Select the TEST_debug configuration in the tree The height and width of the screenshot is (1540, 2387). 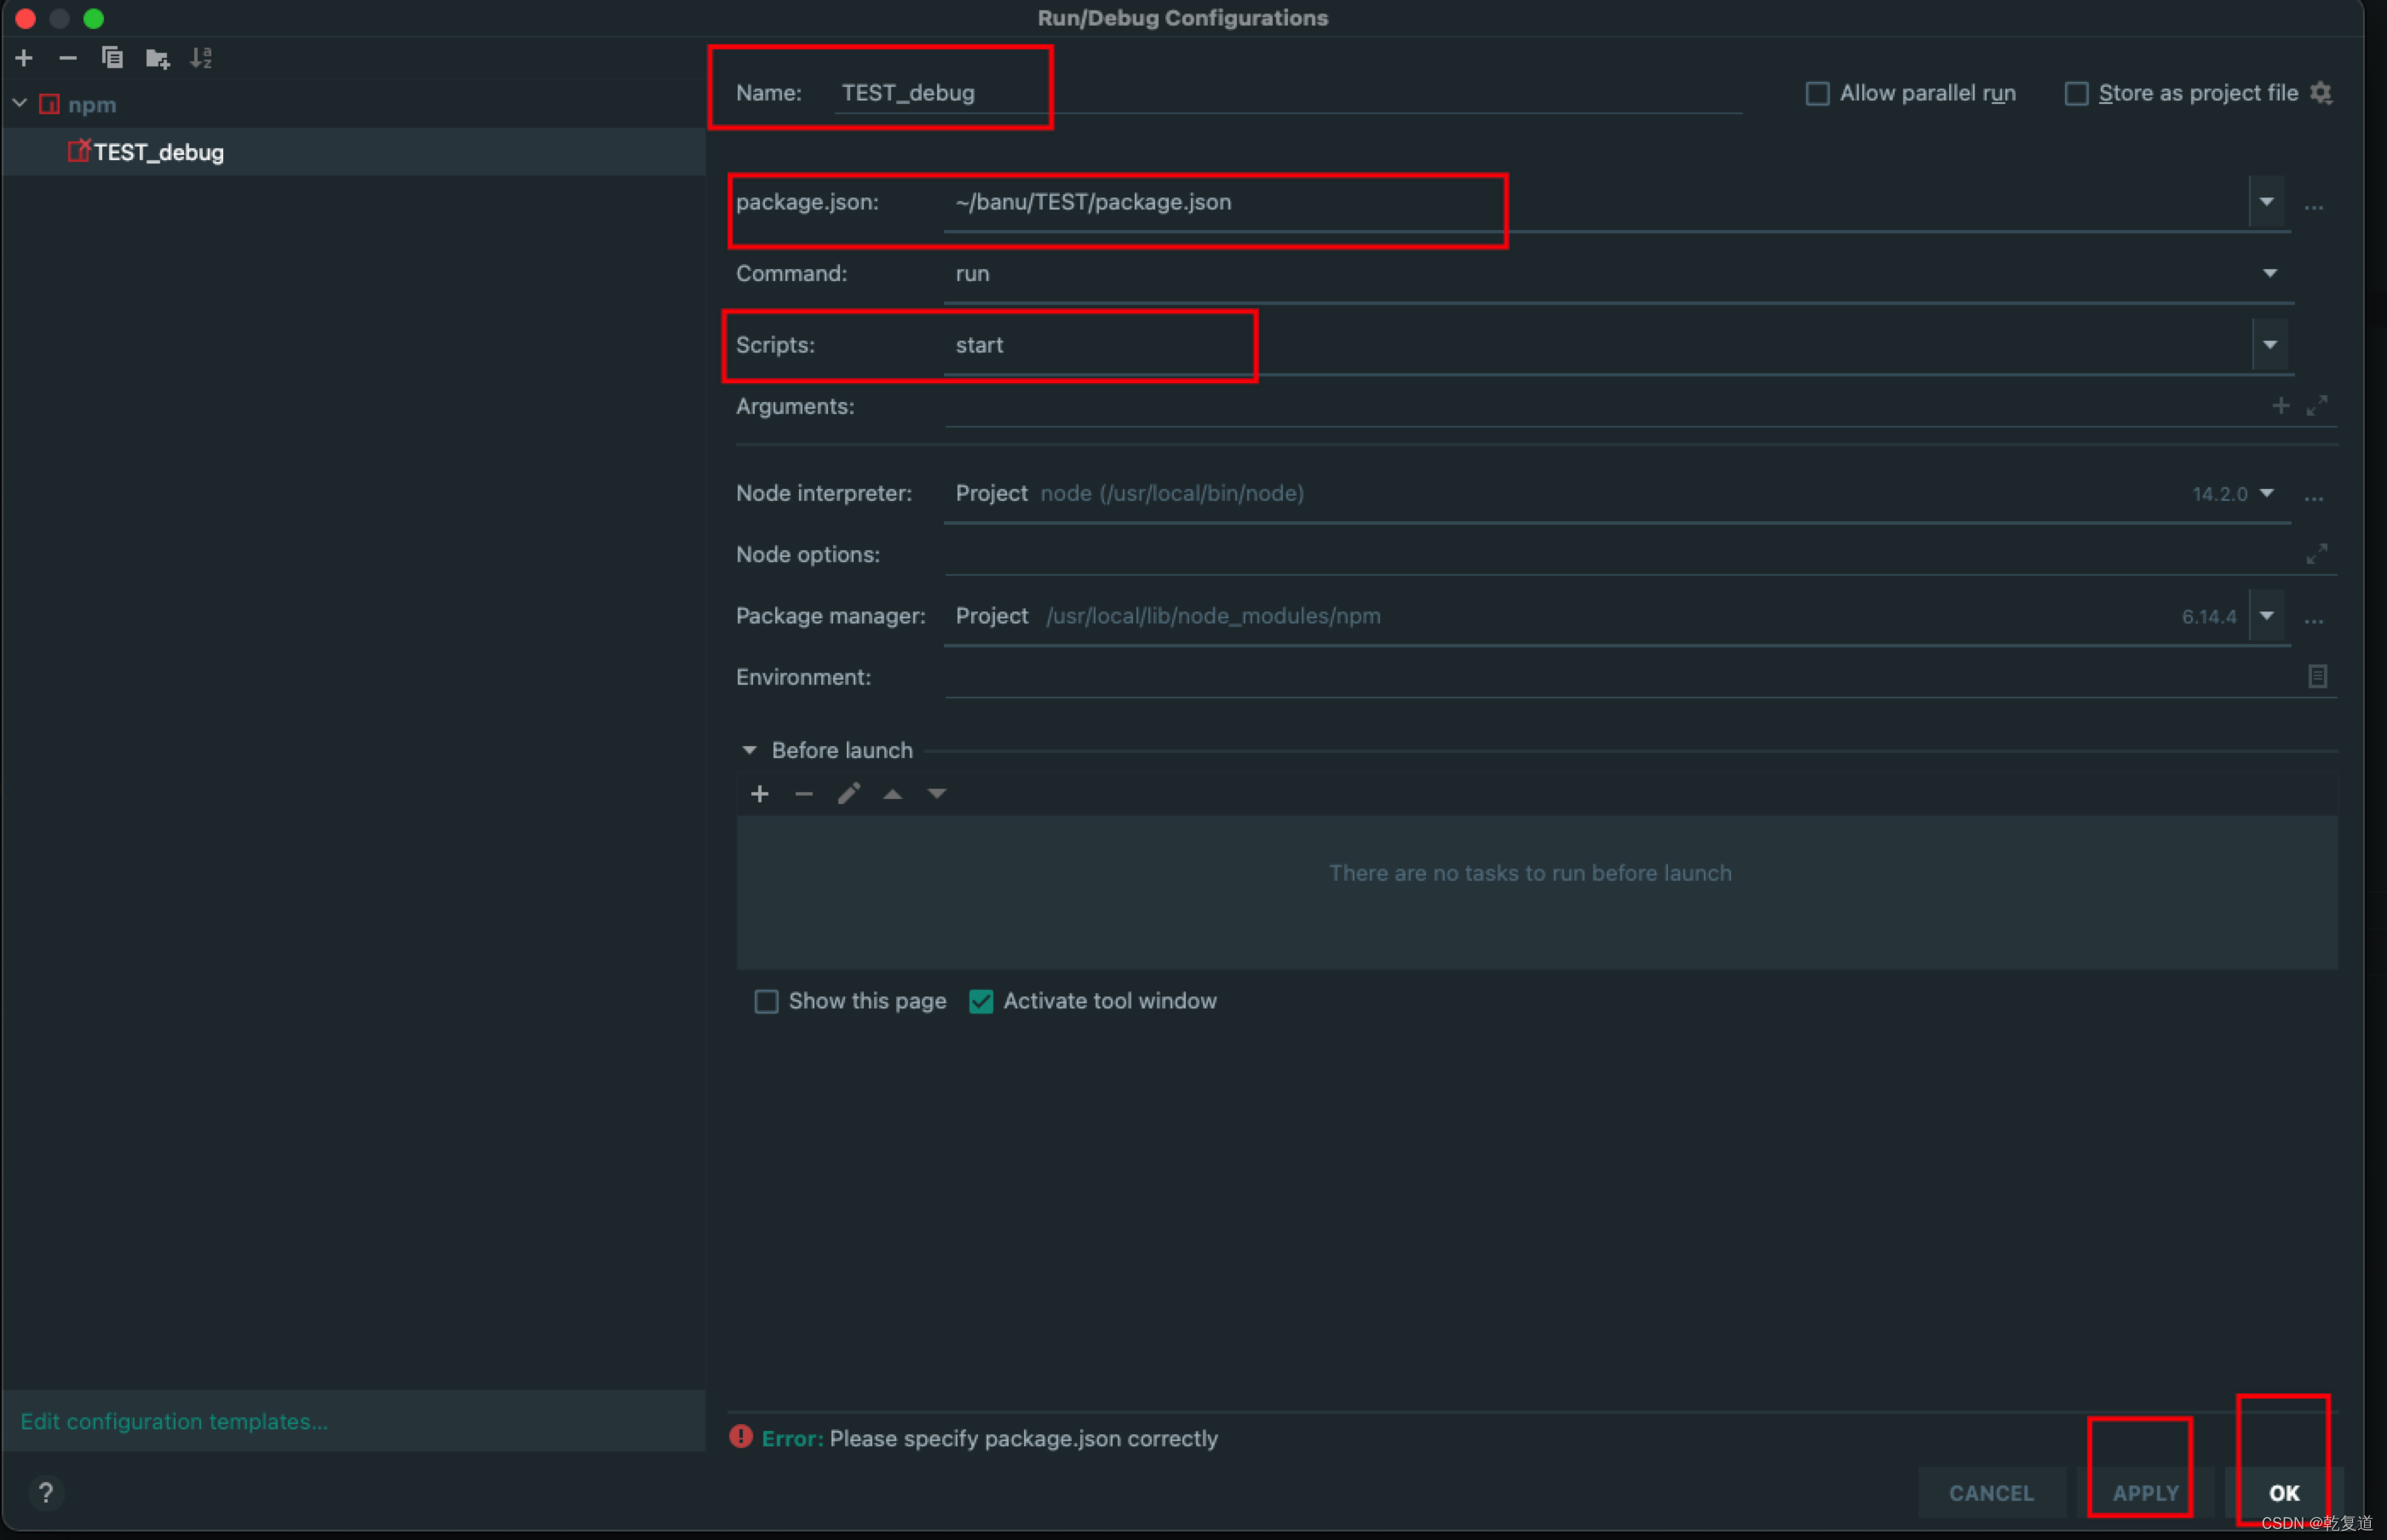point(158,152)
